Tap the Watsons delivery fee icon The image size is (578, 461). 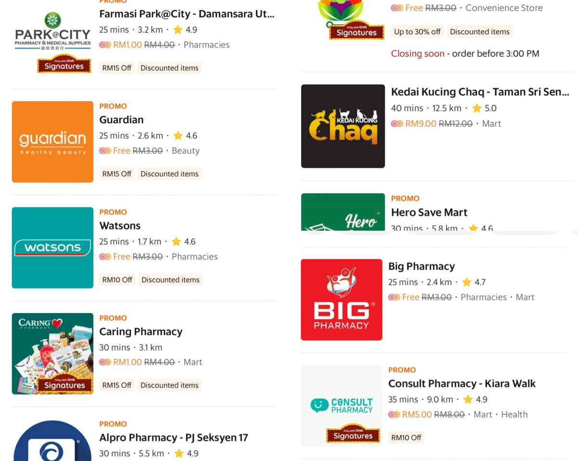[x=105, y=257]
